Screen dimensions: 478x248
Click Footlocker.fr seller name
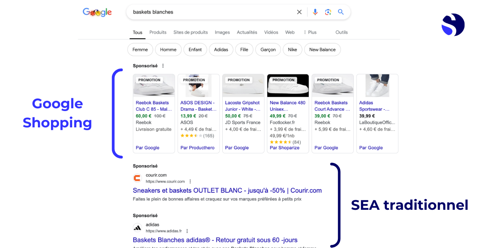[283, 123]
